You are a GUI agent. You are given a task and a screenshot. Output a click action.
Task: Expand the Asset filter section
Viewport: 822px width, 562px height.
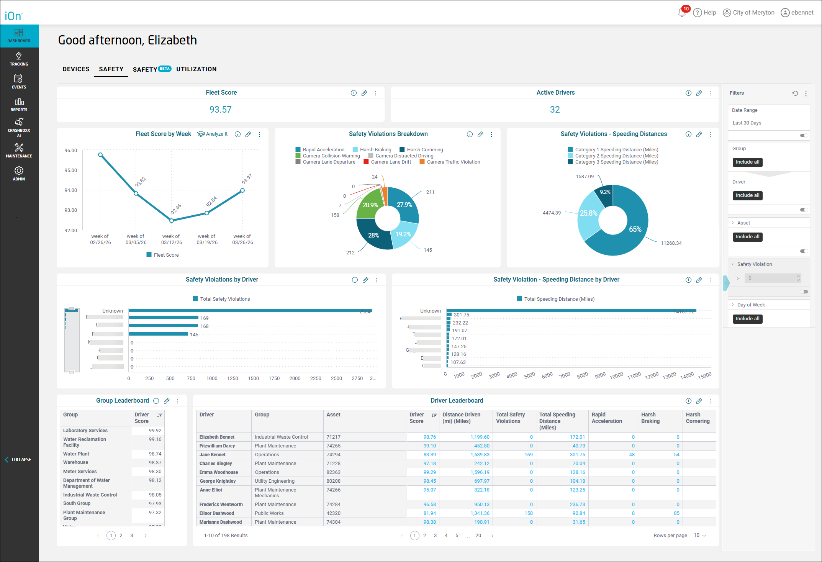(x=733, y=223)
